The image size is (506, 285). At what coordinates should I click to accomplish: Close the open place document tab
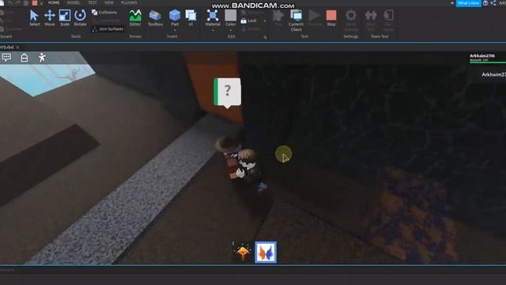pyautogui.click(x=17, y=47)
